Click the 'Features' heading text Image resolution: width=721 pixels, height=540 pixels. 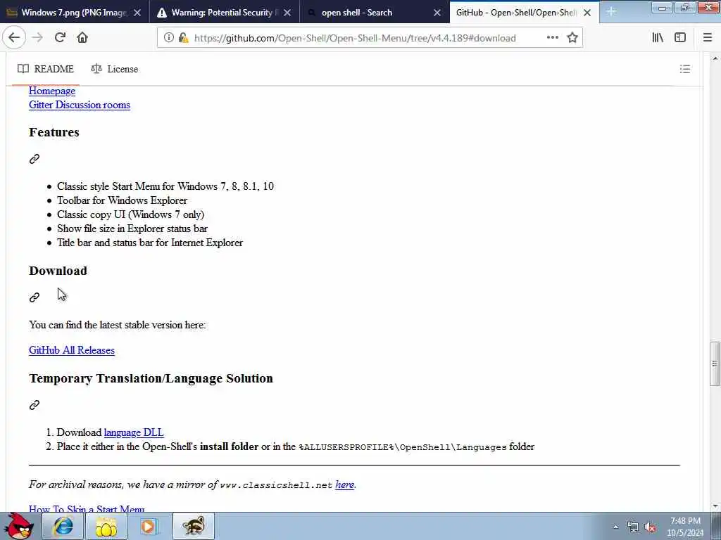click(x=54, y=132)
